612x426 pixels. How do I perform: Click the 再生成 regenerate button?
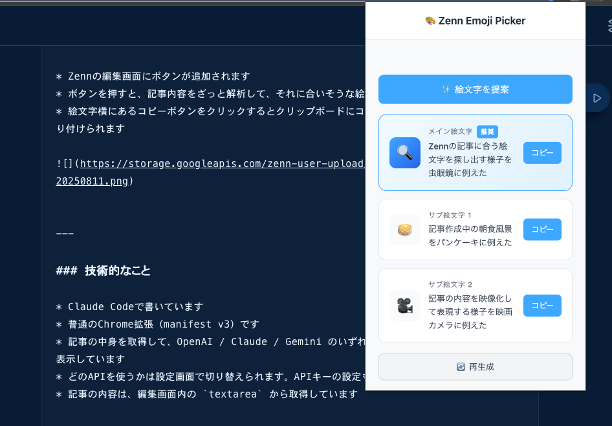click(475, 366)
